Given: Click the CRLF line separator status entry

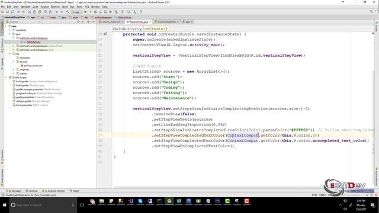Looking at the screenshot, I should click(x=322, y=195).
